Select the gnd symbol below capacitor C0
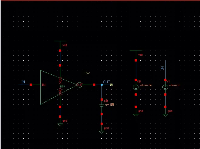Image resolution: width=200 pixels, height=149 pixels. point(102,132)
